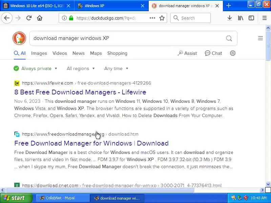This screenshot has height=203, width=271.
Task: Switch to Shopping results
Action: 117,53
